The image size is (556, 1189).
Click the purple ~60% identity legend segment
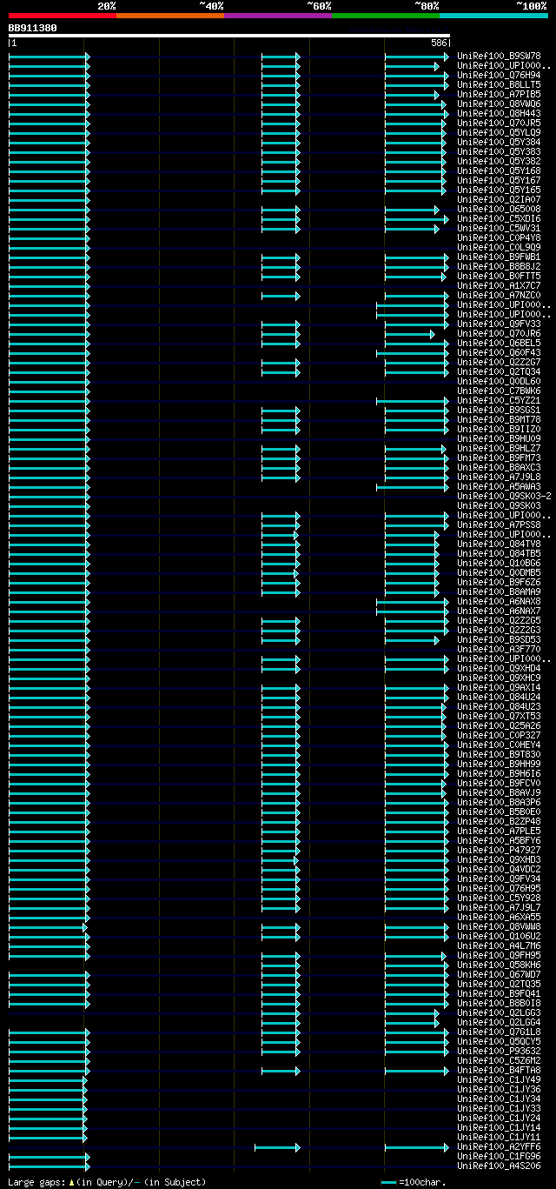tap(278, 16)
